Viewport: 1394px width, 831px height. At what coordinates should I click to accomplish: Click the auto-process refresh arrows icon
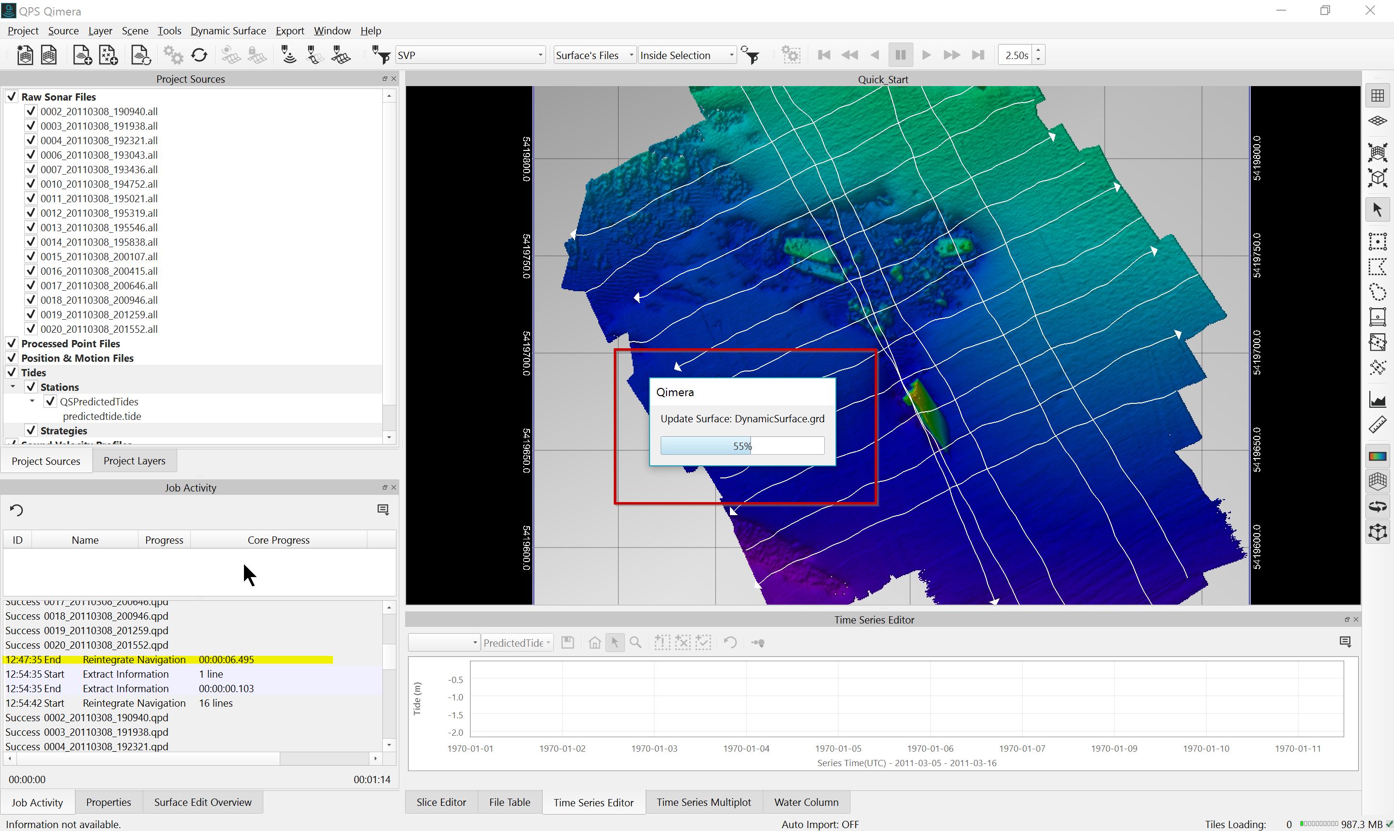pyautogui.click(x=199, y=55)
